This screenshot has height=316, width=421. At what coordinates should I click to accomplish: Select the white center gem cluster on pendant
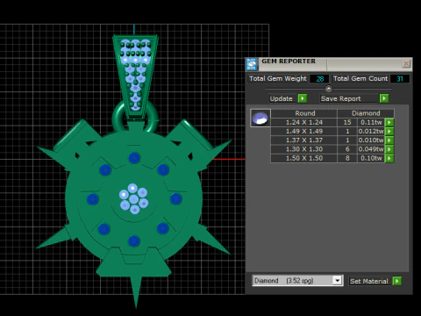134,199
